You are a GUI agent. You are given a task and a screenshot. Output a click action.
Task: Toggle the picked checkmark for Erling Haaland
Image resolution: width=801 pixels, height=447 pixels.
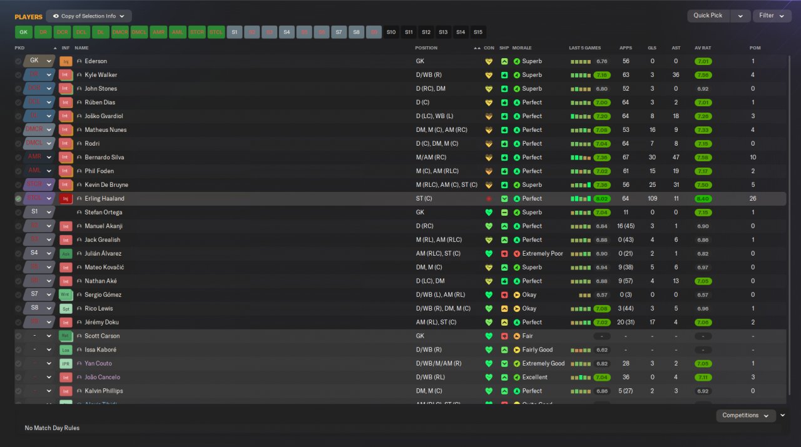coord(18,199)
